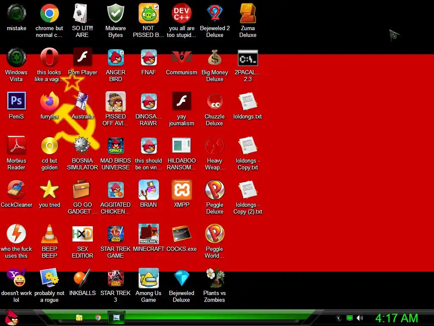Image resolution: width=434 pixels, height=326 pixels.
Task: Click the 'ANGER BIRD' icon
Action: tap(115, 57)
